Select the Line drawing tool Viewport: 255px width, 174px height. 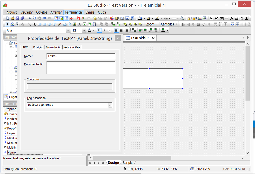pos(29,24)
